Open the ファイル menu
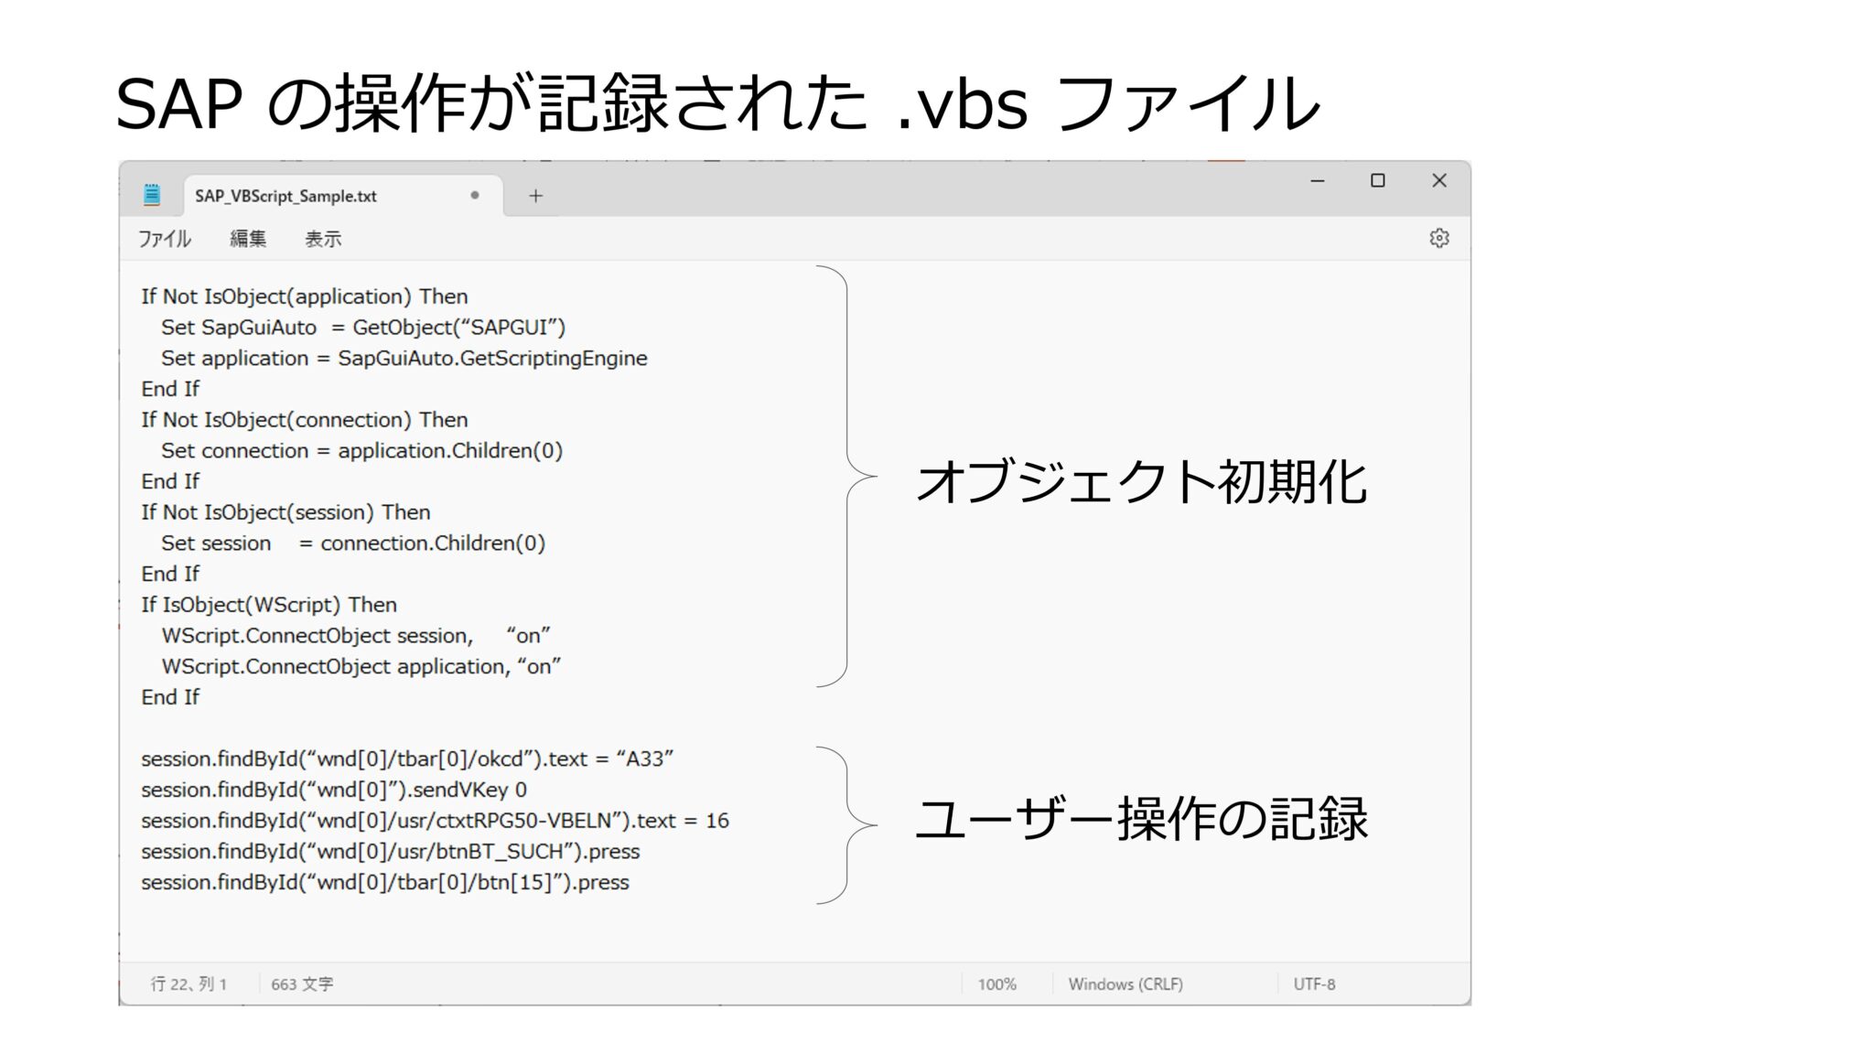The height and width of the screenshot is (1054, 1874). point(166,239)
